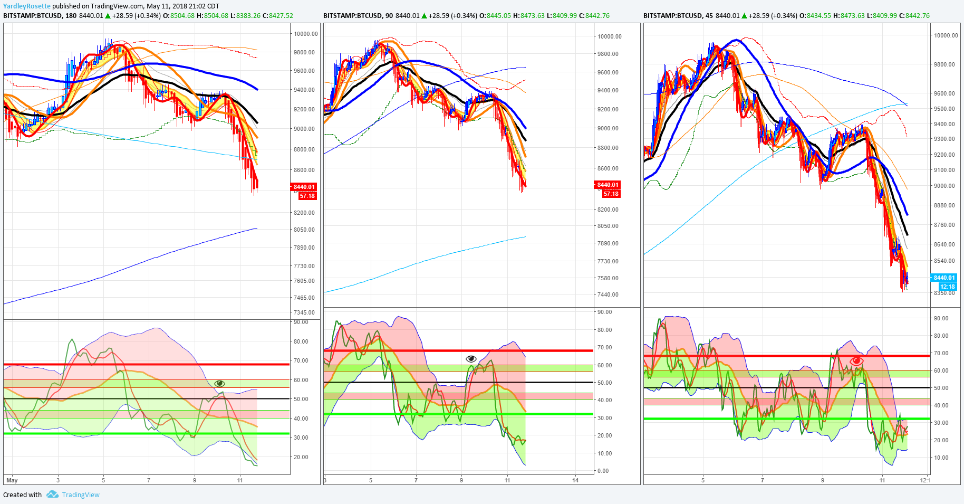Image resolution: width=964 pixels, height=504 pixels.
Task: Open the YardleyRosette author profile link
Action: click(x=27, y=6)
